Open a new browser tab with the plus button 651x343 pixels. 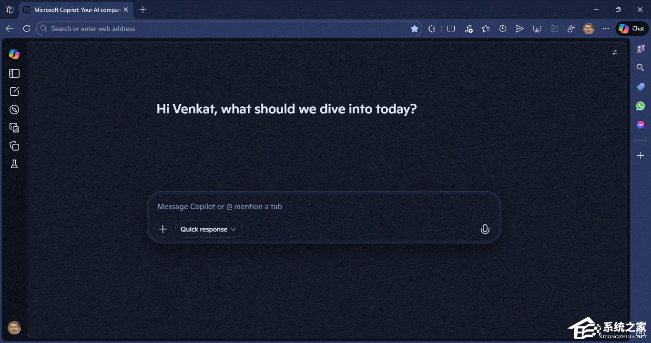tap(143, 10)
